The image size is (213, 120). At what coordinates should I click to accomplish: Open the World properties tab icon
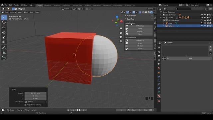coord(159,68)
